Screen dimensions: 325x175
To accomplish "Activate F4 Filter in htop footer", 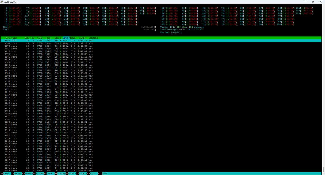I will click(38, 173).
